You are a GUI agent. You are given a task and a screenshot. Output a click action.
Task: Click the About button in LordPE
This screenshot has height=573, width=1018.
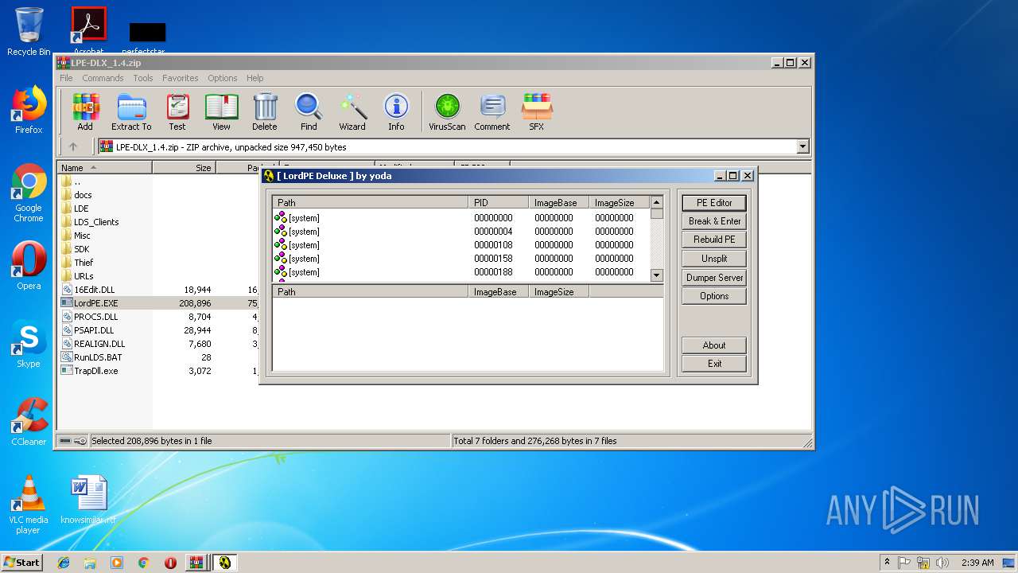714,345
